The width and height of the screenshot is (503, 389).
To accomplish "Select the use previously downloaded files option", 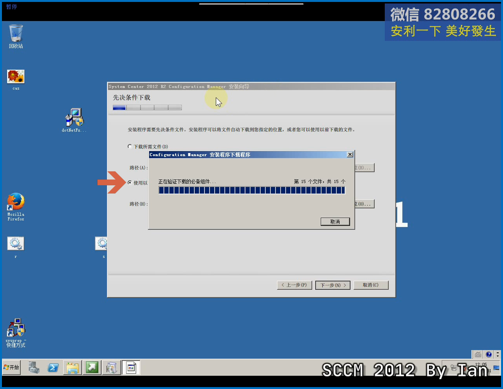I will tap(138, 183).
